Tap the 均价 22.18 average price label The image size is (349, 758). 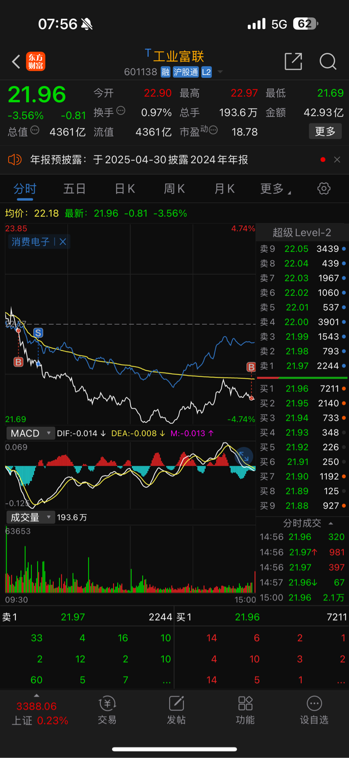pos(32,213)
